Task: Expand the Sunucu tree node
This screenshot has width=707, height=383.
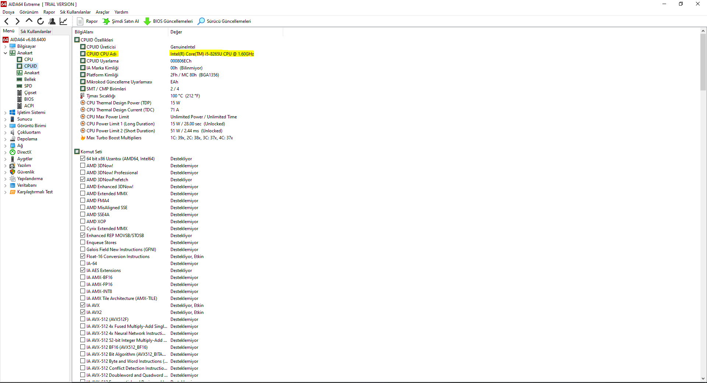Action: (5, 119)
